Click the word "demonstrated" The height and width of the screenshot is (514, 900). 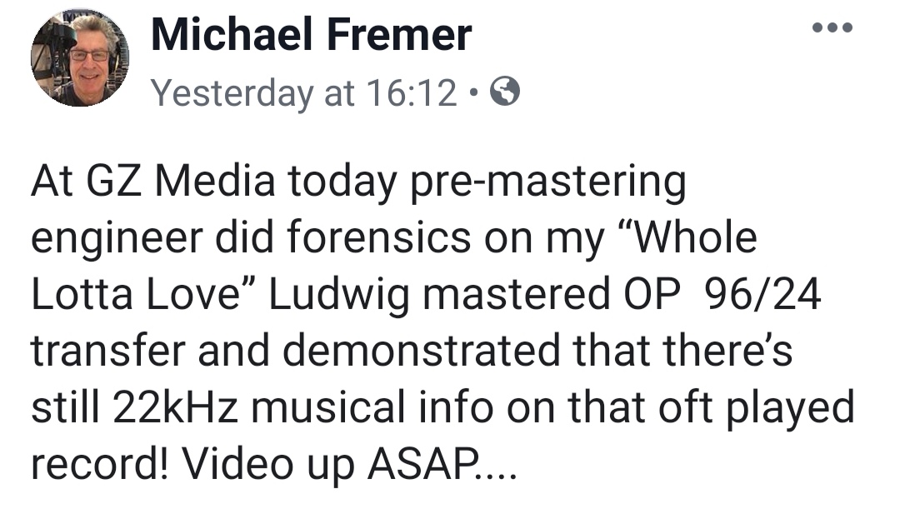click(x=420, y=352)
